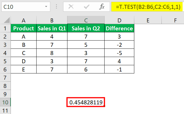Select column E header
The width and height of the screenshot is (184, 114).
pyautogui.click(x=148, y=20)
